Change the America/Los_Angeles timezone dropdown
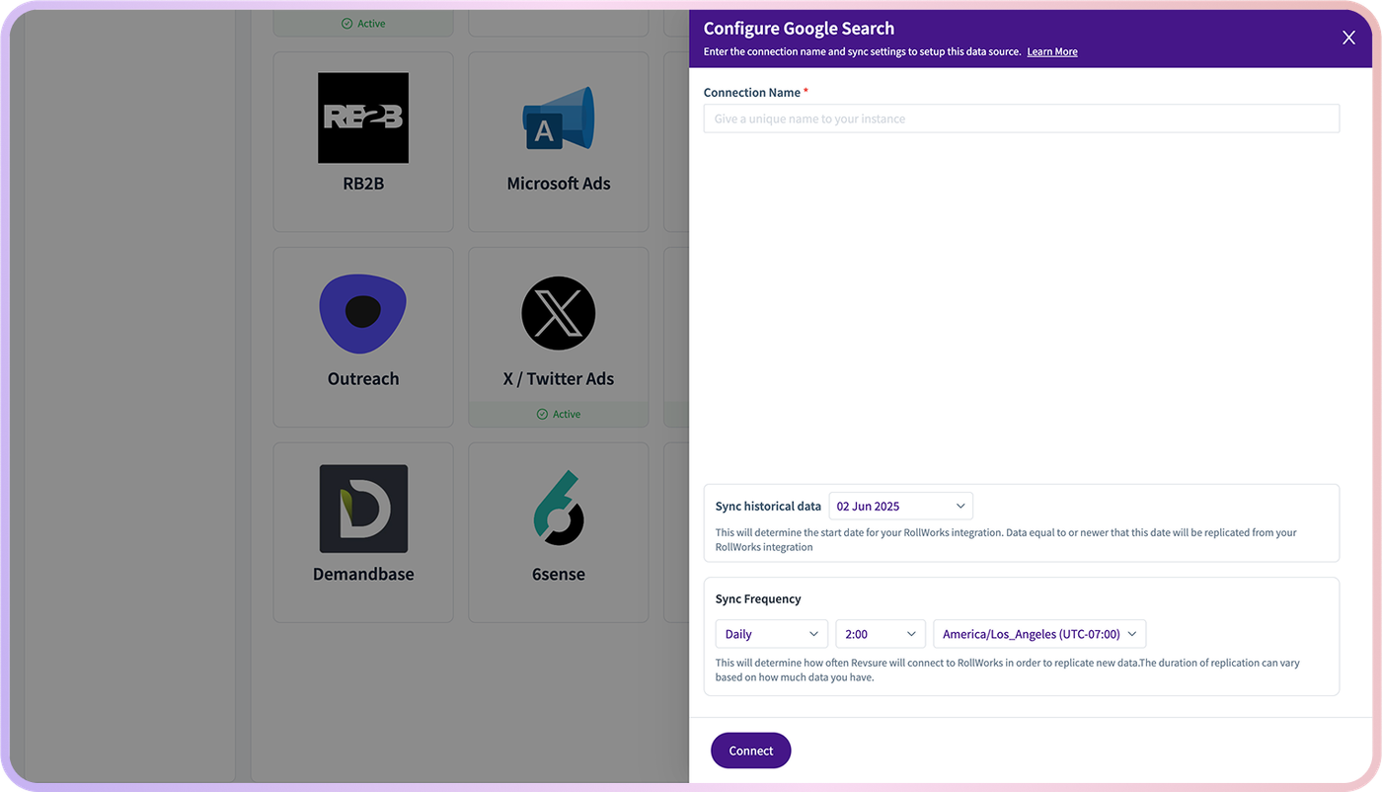 (x=1039, y=634)
